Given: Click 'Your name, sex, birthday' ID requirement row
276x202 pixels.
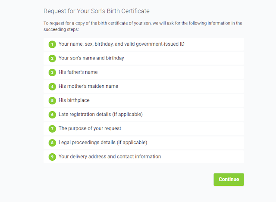Looking at the screenshot, I should 122,44.
